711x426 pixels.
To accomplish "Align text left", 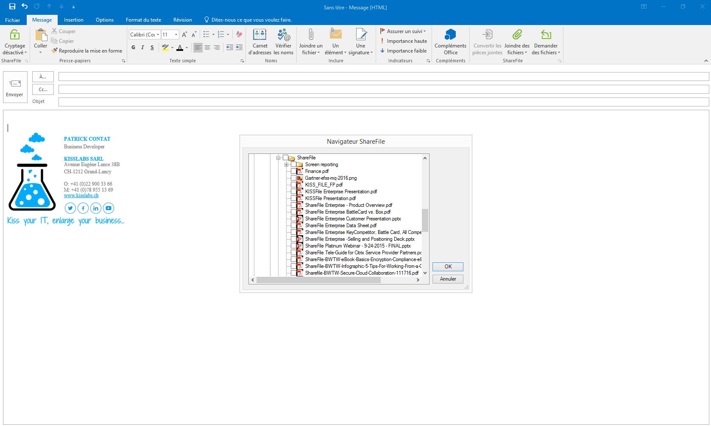I will coord(198,47).
